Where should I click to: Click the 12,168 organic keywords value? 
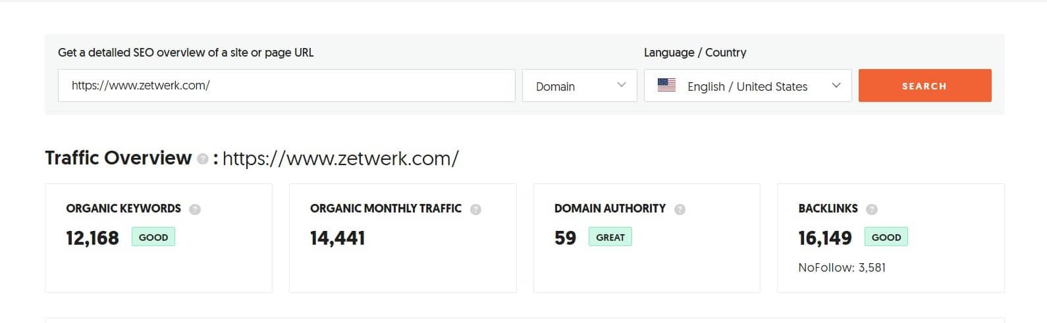coord(92,237)
